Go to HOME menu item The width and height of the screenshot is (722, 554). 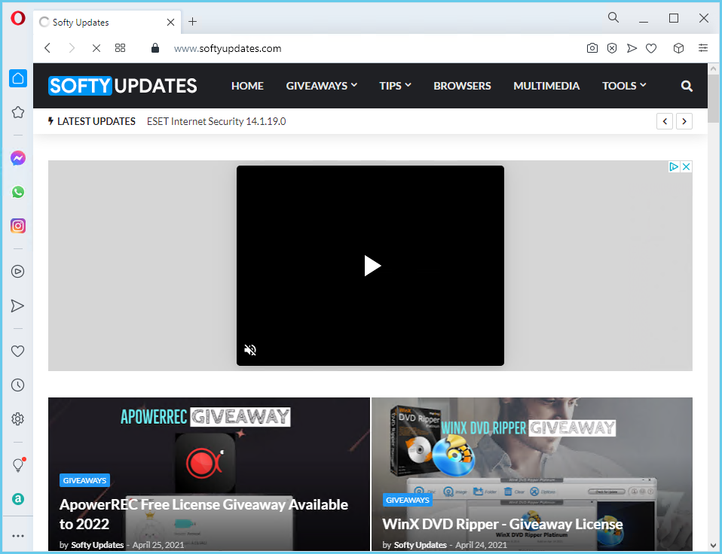point(247,86)
